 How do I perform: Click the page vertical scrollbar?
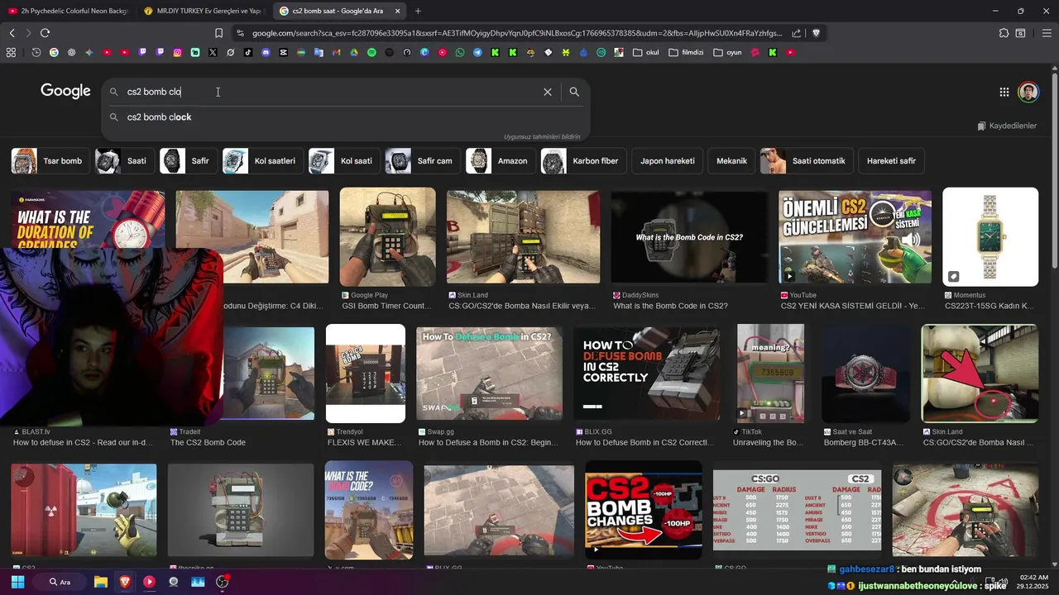[1054, 169]
